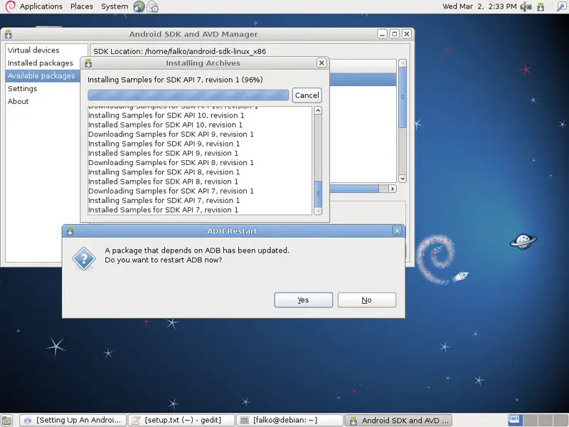Click log line 'Downloading Samples for SDK API 7, revision 1'
Screen dimensions: 569x427
point(171,191)
